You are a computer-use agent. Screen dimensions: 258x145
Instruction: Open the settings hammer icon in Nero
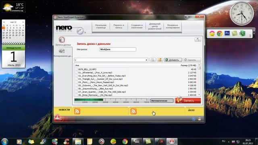[x=198, y=39]
